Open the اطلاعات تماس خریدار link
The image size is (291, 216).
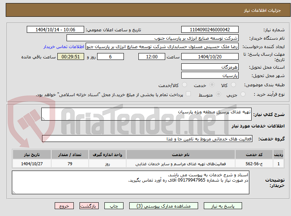(x=64, y=47)
